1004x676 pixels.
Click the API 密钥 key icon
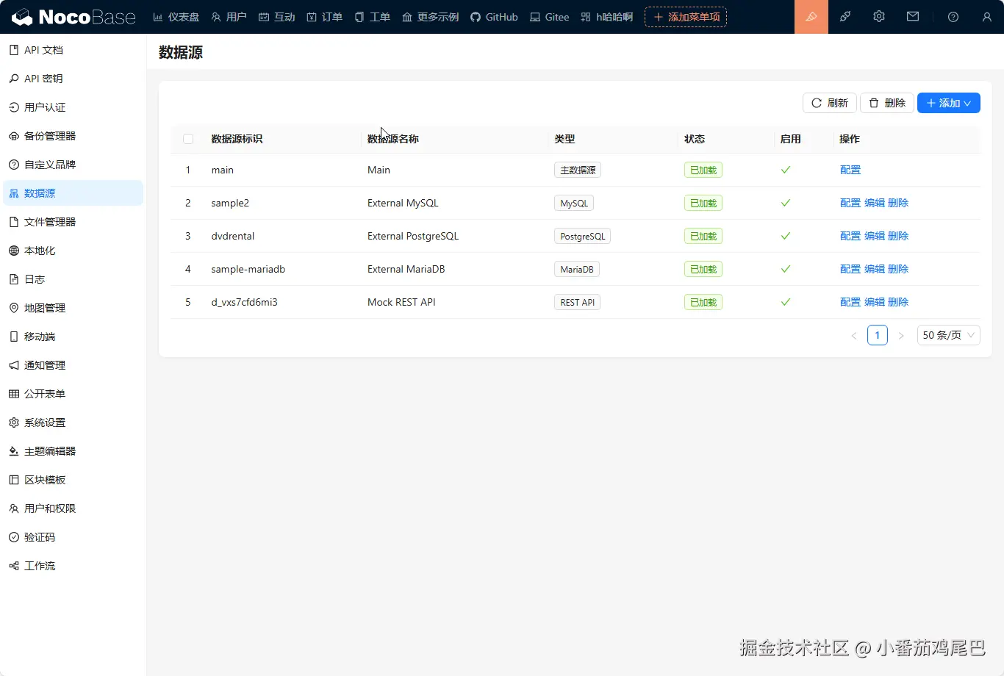click(14, 79)
